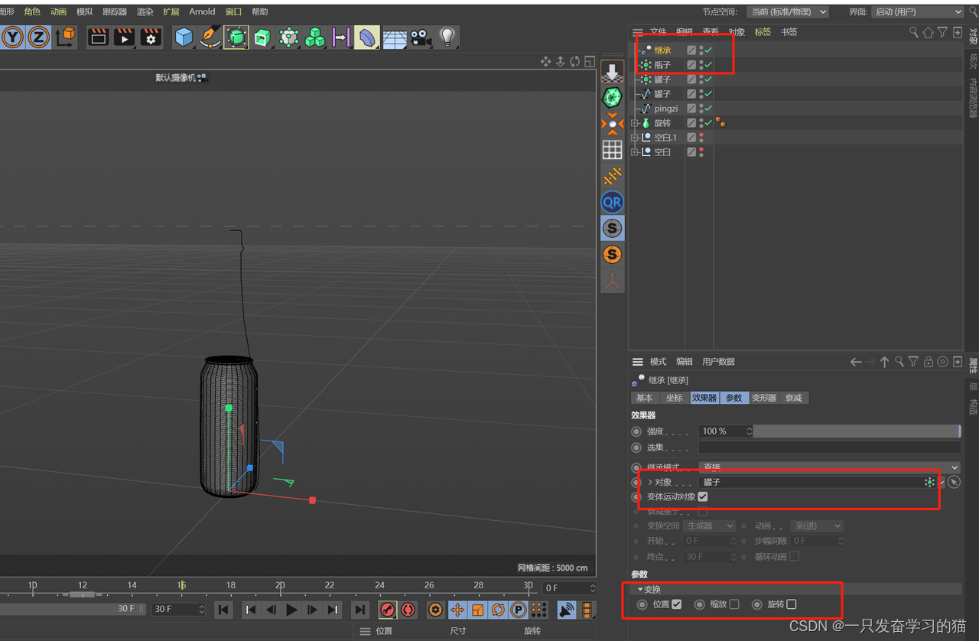979x641 pixels.
Task: Select the Camera object icon
Action: tap(420, 37)
